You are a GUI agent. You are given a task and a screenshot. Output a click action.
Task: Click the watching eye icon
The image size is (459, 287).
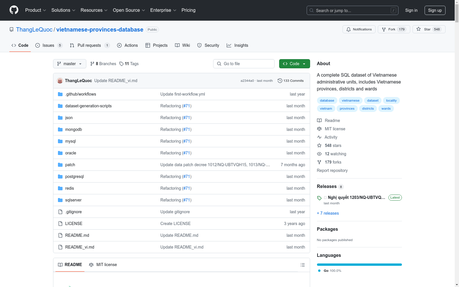coord(319,154)
